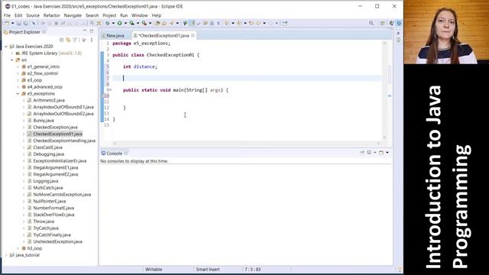
Task: Click the Smart Insert status bar entry
Action: tap(208, 269)
